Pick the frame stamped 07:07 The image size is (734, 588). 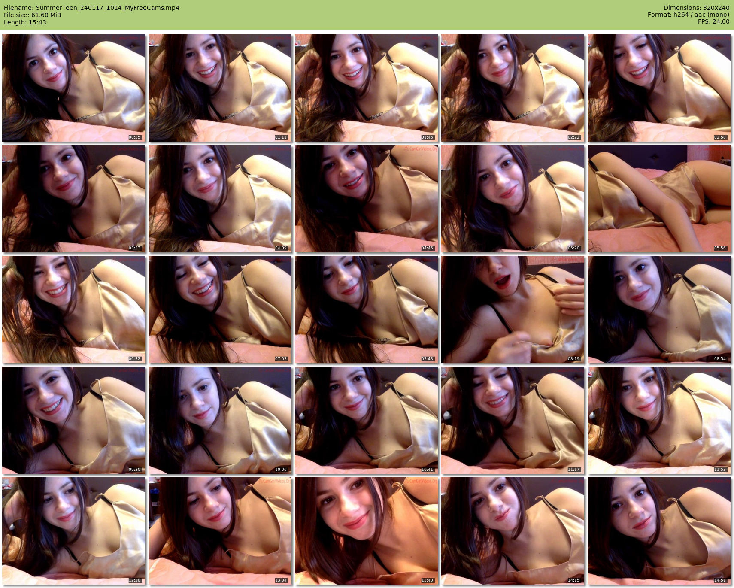tap(220, 309)
